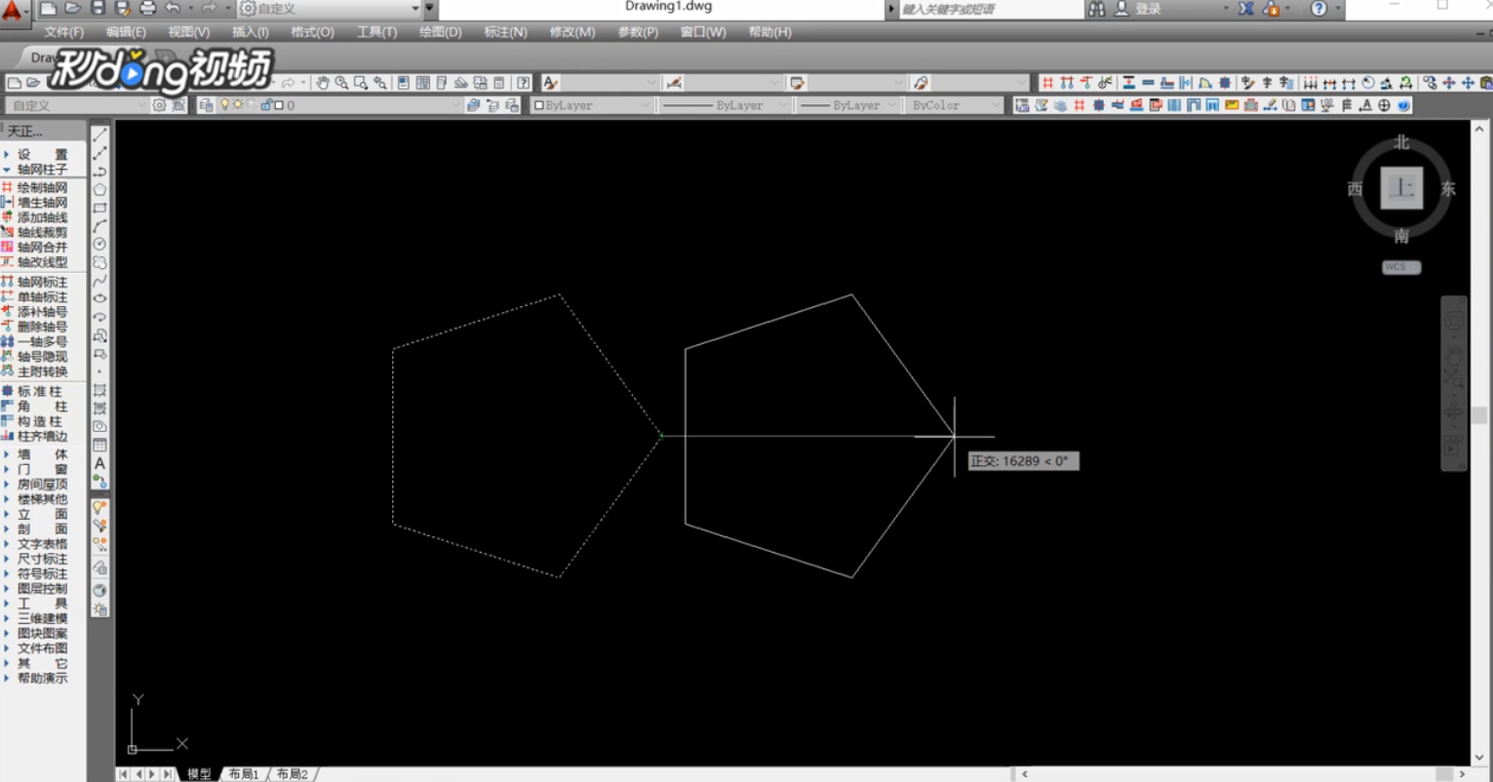Click the workspace settings gear icon
Screen dimensions: 1493x782
pos(160,105)
